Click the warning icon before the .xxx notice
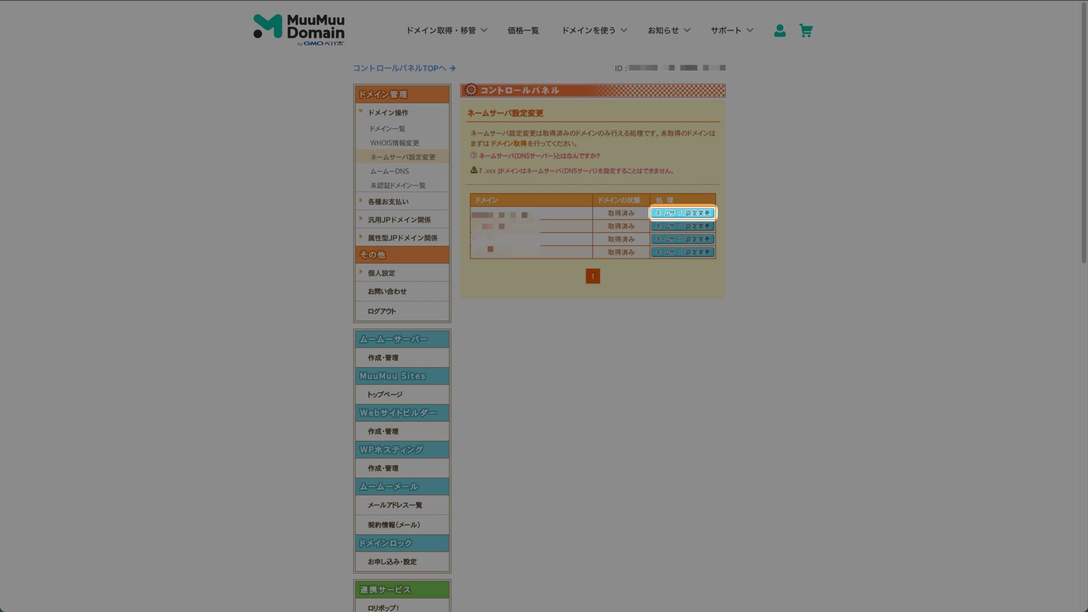This screenshot has width=1088, height=612. tap(473, 171)
